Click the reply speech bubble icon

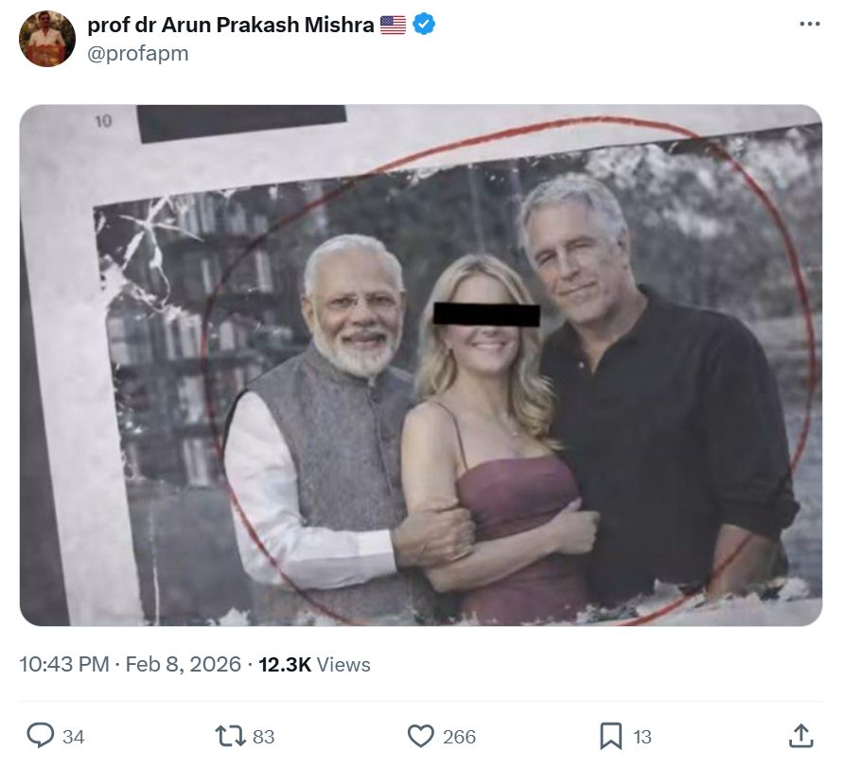click(x=40, y=735)
